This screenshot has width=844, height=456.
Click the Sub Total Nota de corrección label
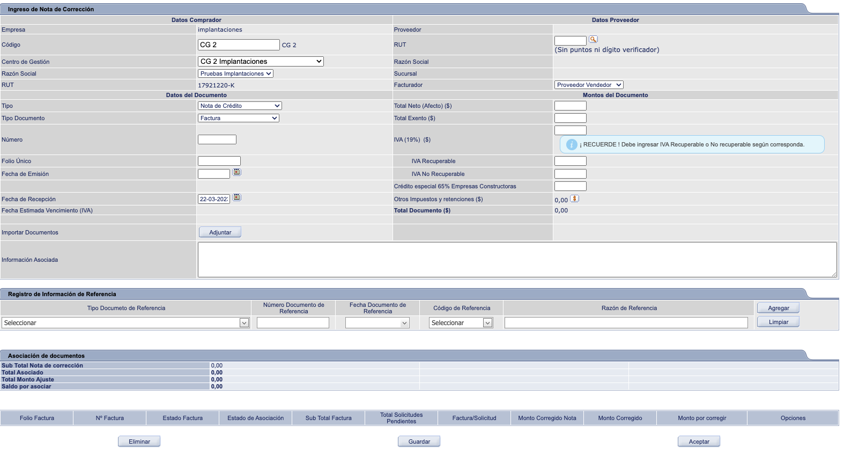click(42, 365)
